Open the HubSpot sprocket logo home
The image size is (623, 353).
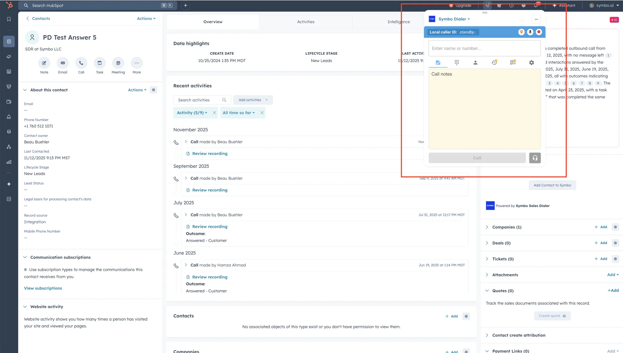(9, 5)
